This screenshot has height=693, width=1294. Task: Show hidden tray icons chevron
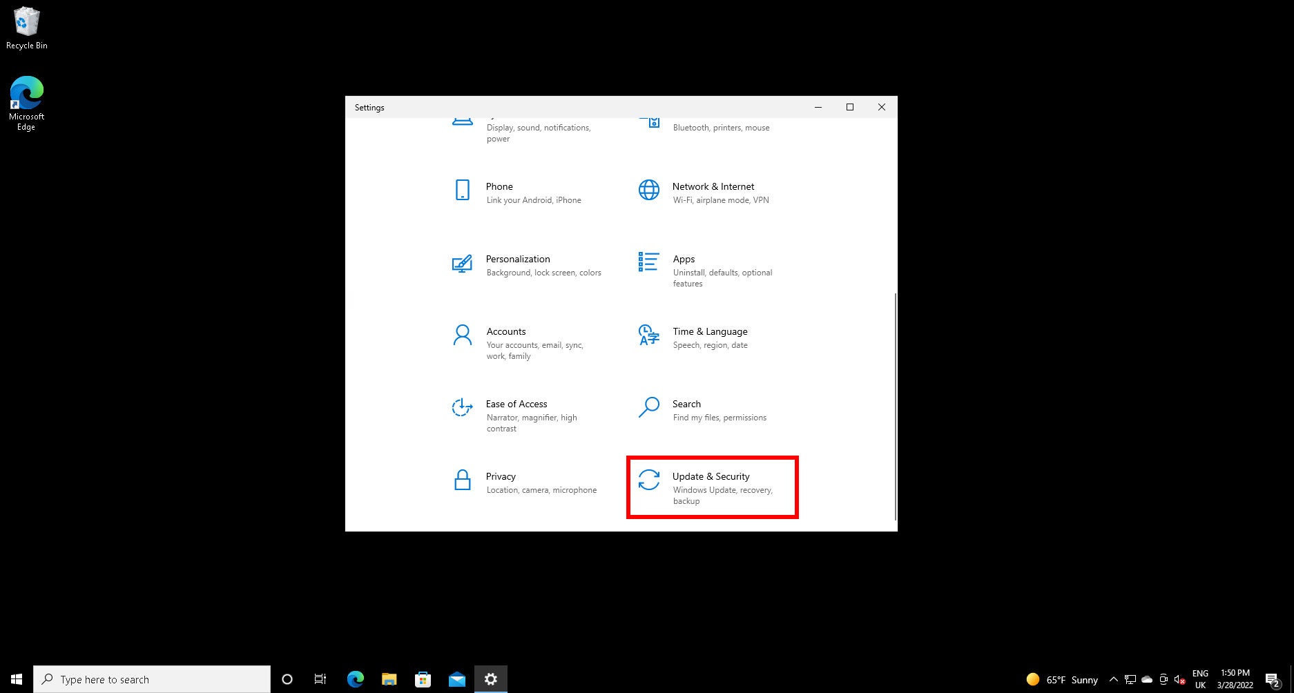(x=1113, y=679)
